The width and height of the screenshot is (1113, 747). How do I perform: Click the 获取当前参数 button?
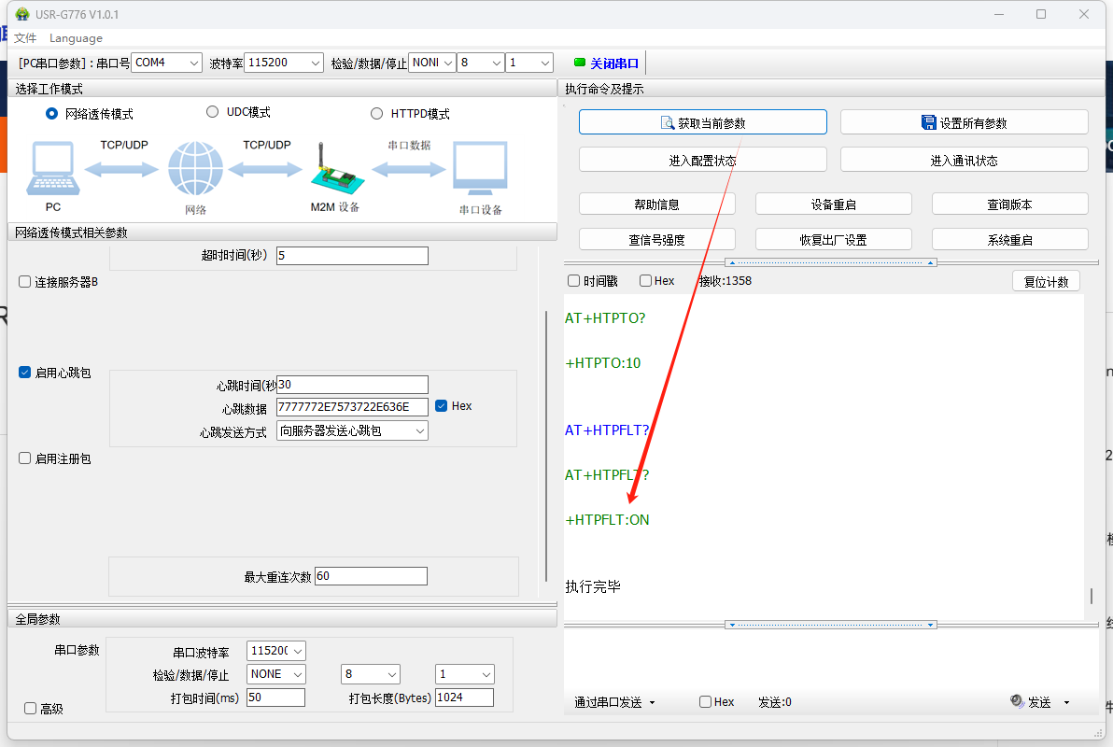[702, 122]
